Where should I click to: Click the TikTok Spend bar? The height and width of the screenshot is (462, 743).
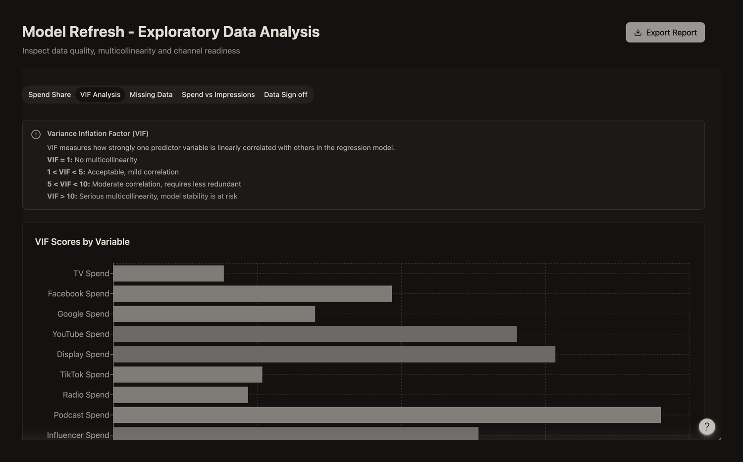(188, 374)
